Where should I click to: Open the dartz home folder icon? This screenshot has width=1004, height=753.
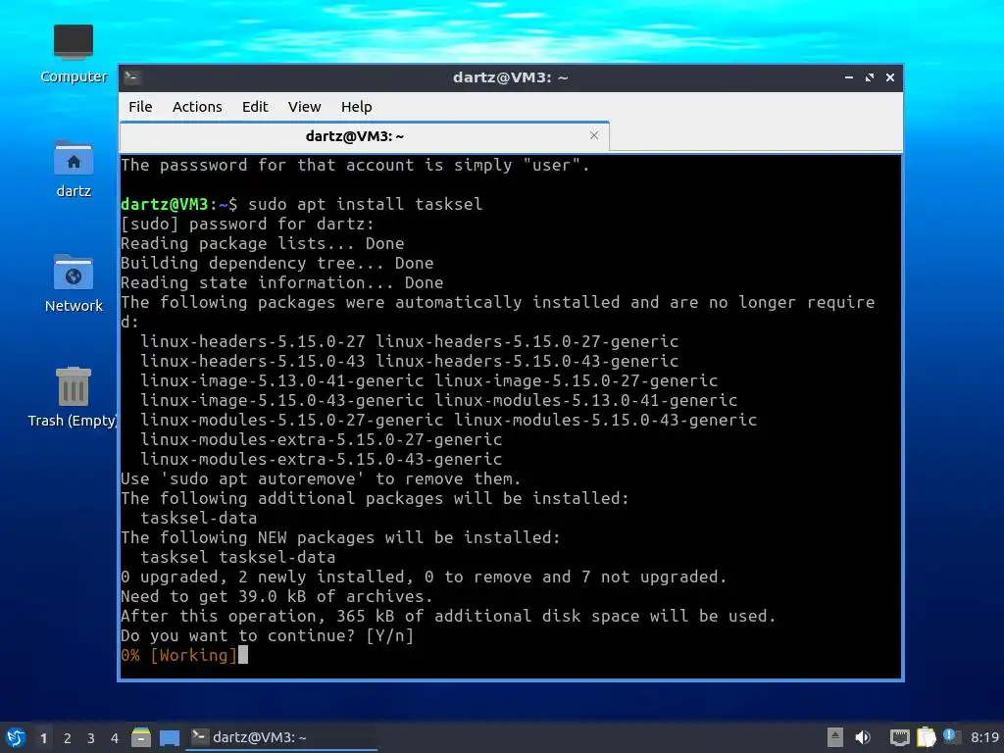click(73, 169)
